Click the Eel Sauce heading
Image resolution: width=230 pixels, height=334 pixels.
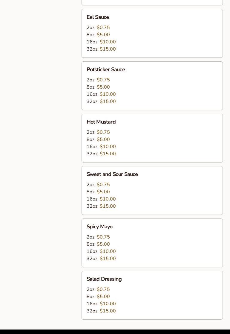[98, 17]
